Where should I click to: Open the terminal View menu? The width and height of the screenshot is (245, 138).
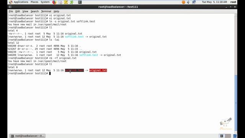point(25,11)
